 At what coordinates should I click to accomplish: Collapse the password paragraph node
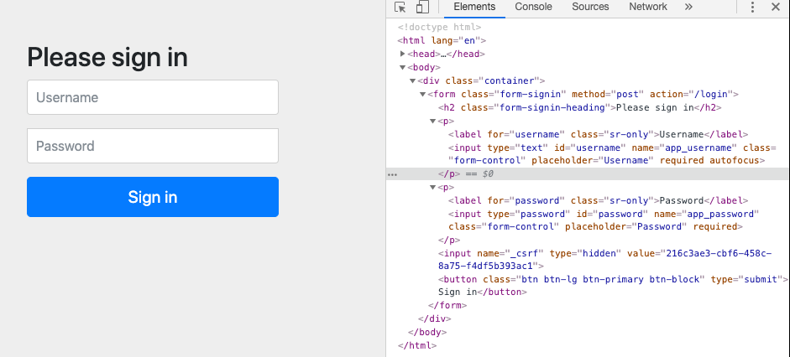433,188
